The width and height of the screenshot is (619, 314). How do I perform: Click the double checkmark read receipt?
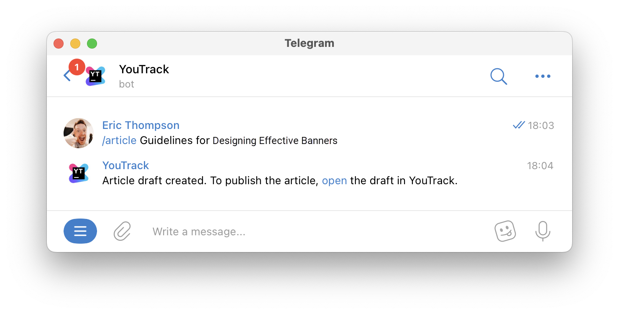point(519,125)
